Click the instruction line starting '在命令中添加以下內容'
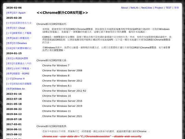185x139 pixels. pos(96,131)
